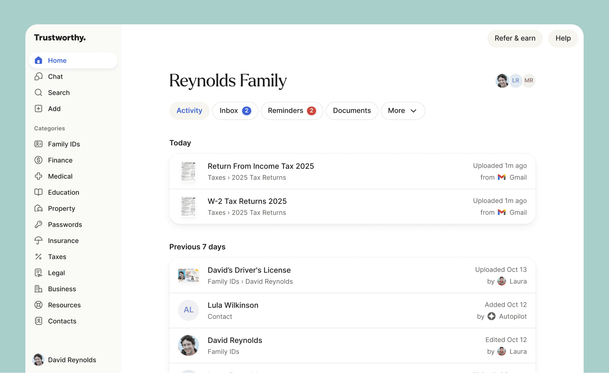This screenshot has height=373, width=609.
Task: Open the Help button
Action: tap(563, 38)
